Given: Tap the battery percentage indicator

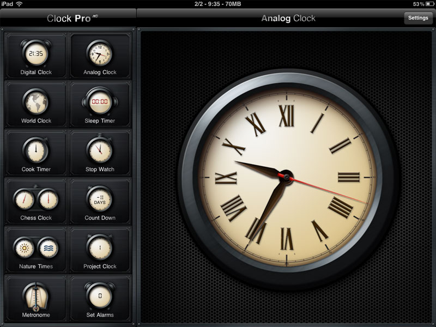Looking at the screenshot, I should point(419,4).
